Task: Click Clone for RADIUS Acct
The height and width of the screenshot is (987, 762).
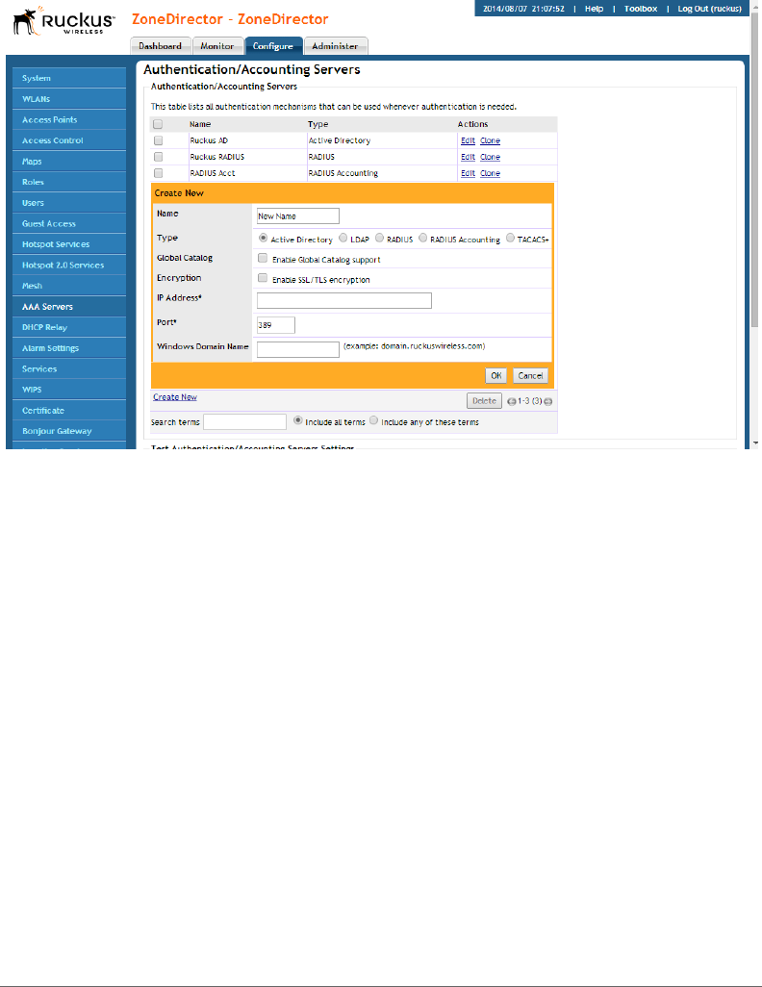Action: 490,173
